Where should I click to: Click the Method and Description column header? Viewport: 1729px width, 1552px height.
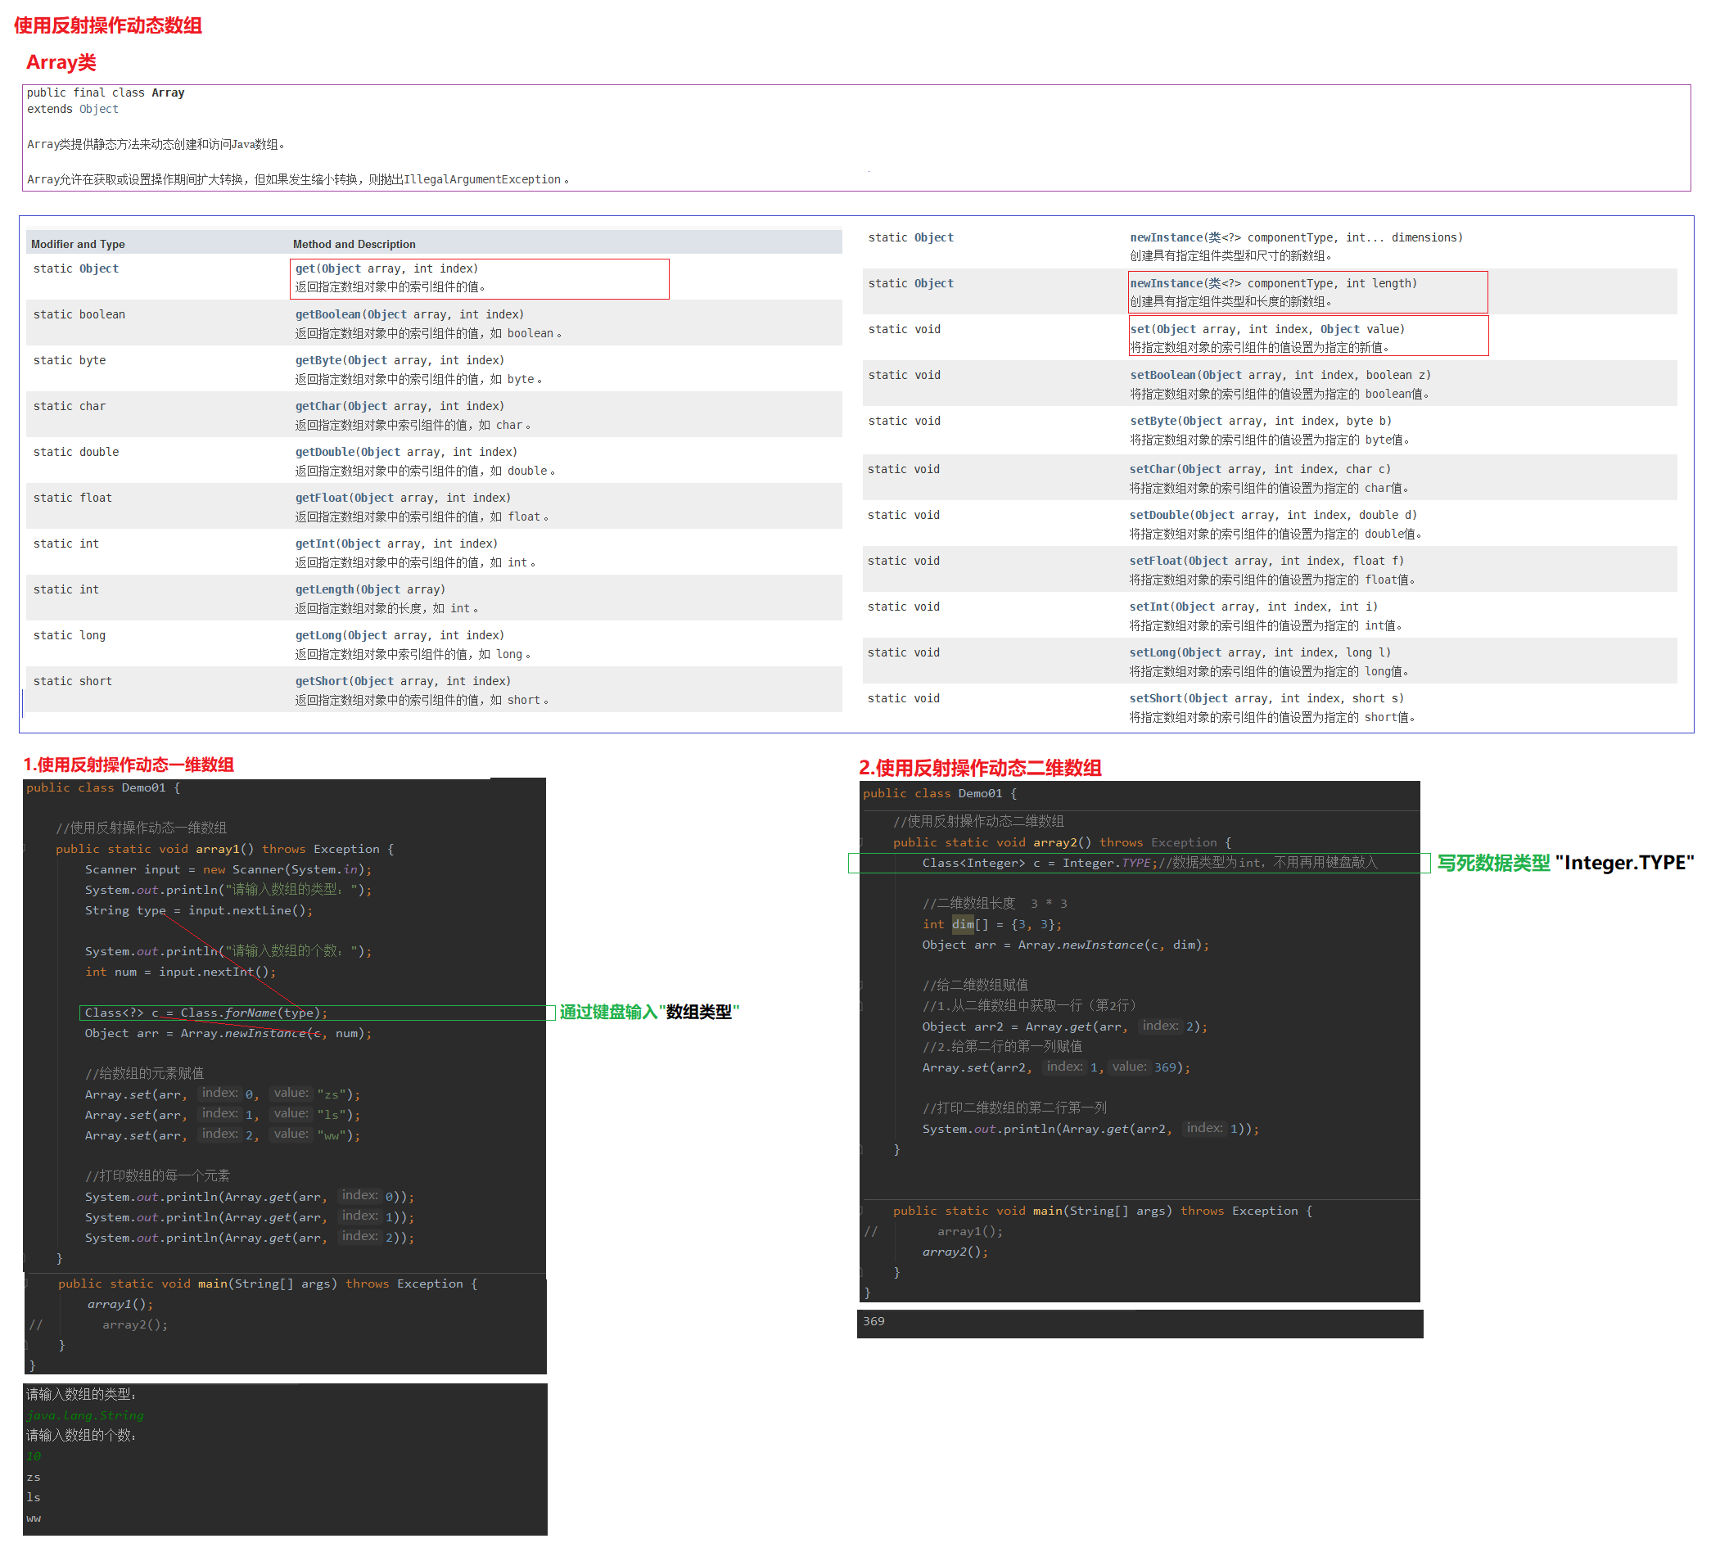point(354,244)
